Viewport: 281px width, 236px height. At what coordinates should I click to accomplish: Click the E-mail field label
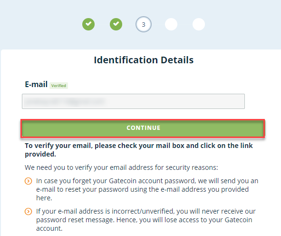coord(36,84)
